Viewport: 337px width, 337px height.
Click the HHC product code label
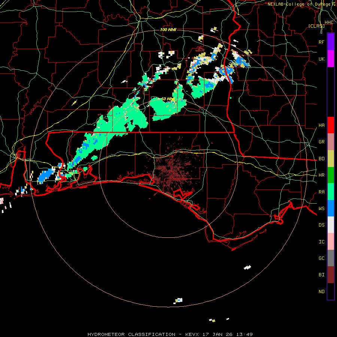coord(329,22)
